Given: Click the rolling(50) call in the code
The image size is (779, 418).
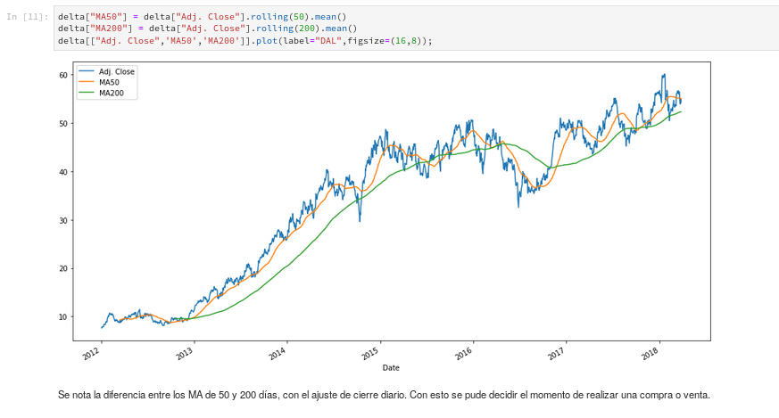Looking at the screenshot, I should point(280,17).
